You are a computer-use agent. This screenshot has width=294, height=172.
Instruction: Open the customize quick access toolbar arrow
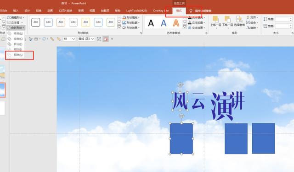(112, 39)
